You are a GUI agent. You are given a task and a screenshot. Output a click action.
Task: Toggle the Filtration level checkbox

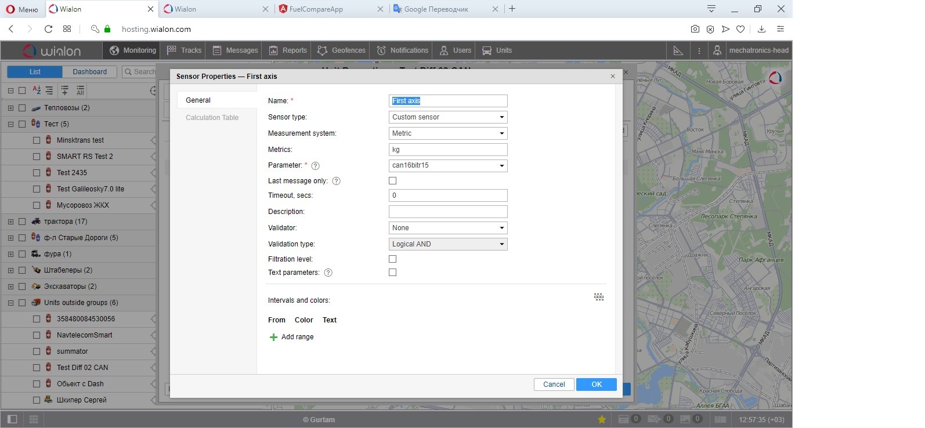[x=393, y=259]
